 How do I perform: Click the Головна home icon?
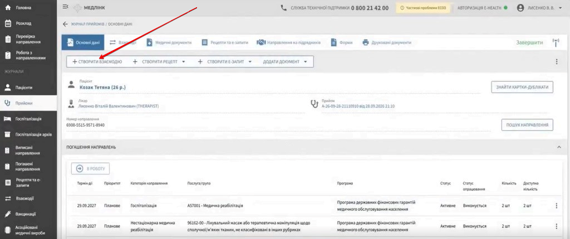[x=7, y=8]
